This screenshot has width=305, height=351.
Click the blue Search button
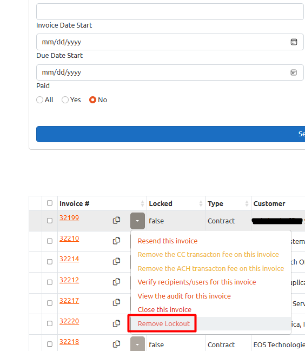pyautogui.click(x=170, y=134)
